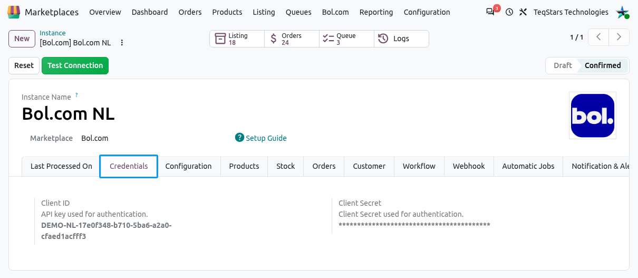Go to previous record arrow
The height and width of the screenshot is (278, 638).
tap(598, 37)
